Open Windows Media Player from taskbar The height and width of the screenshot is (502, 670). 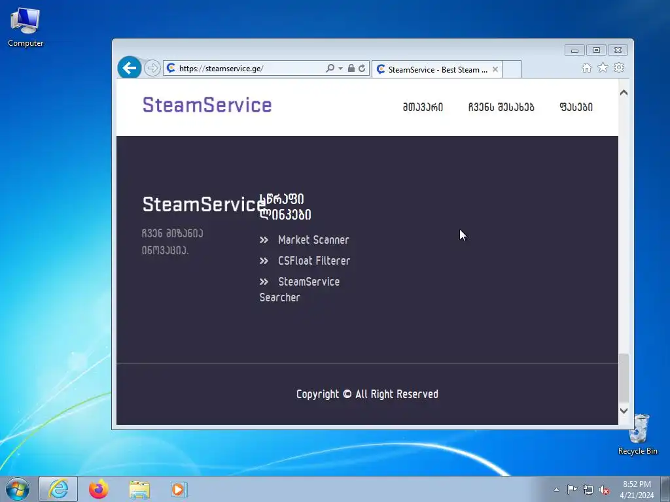(179, 489)
